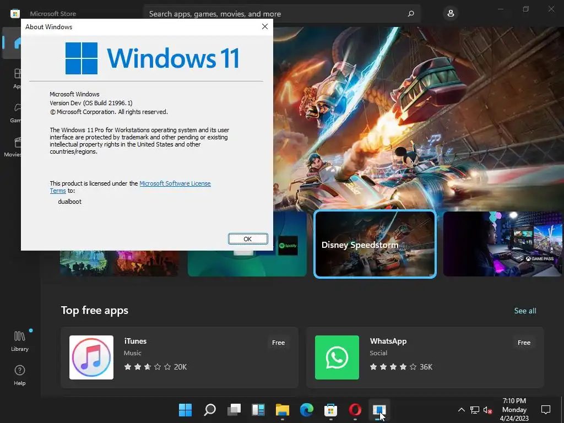Switch to Microsoft Store taskbar icon
Screen dimensions: 564x423
point(330,410)
